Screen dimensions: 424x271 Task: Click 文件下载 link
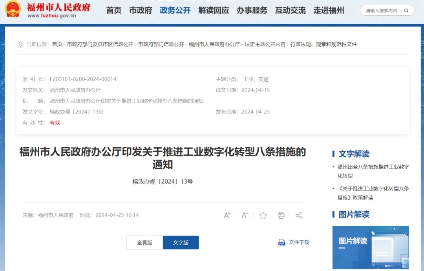[x=299, y=242]
